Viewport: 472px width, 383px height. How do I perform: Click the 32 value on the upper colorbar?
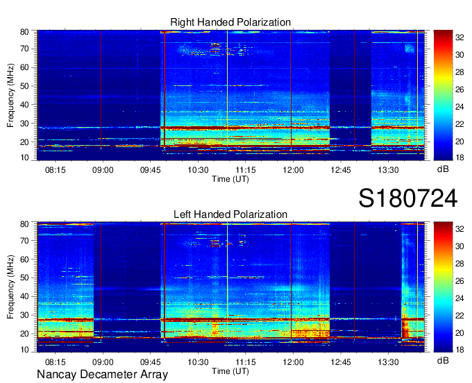tap(460, 37)
